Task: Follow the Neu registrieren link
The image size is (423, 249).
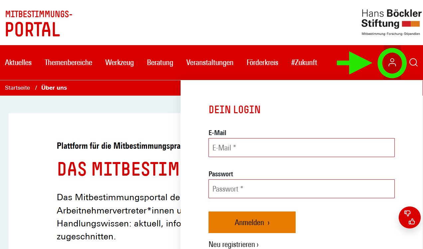Action: pos(233,245)
